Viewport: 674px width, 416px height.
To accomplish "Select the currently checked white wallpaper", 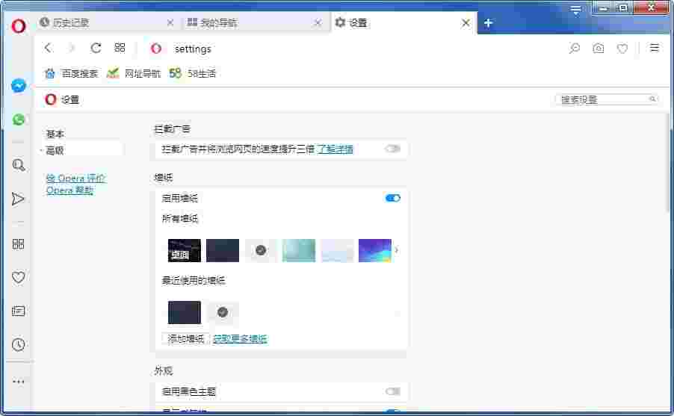I will point(261,250).
